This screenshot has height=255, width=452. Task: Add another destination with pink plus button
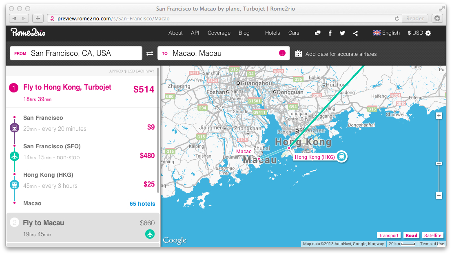(282, 53)
